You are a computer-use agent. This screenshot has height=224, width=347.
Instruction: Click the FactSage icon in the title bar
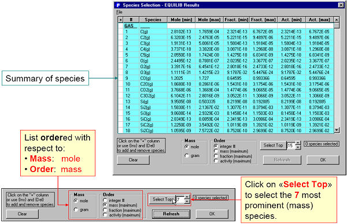[x=118, y=5]
